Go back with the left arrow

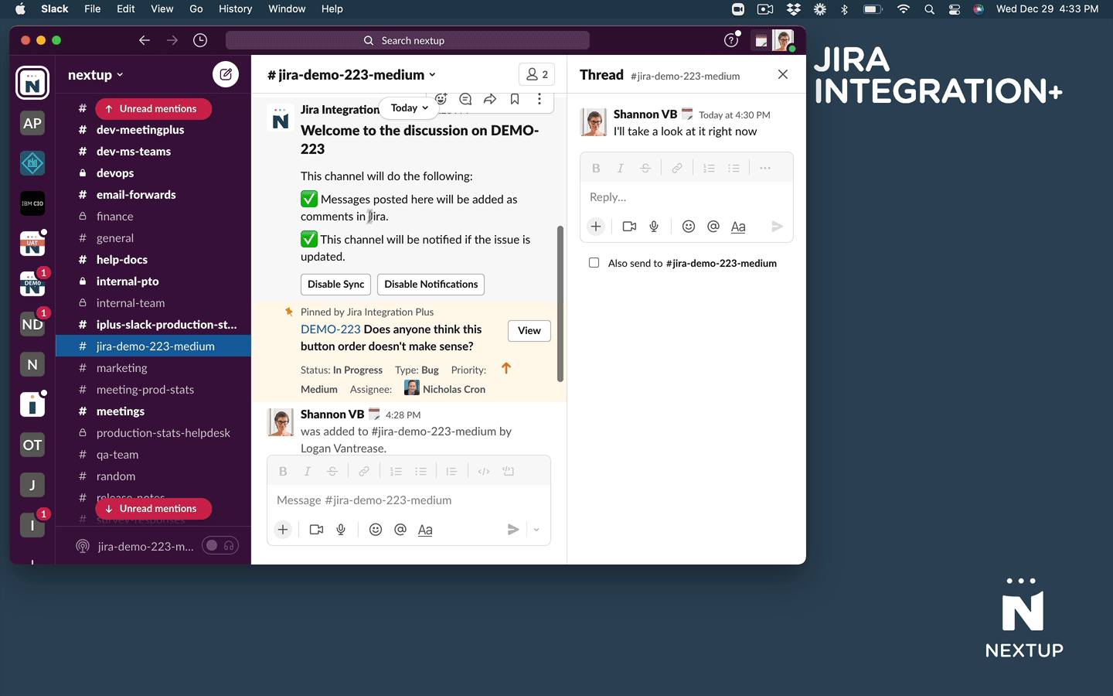[145, 40]
